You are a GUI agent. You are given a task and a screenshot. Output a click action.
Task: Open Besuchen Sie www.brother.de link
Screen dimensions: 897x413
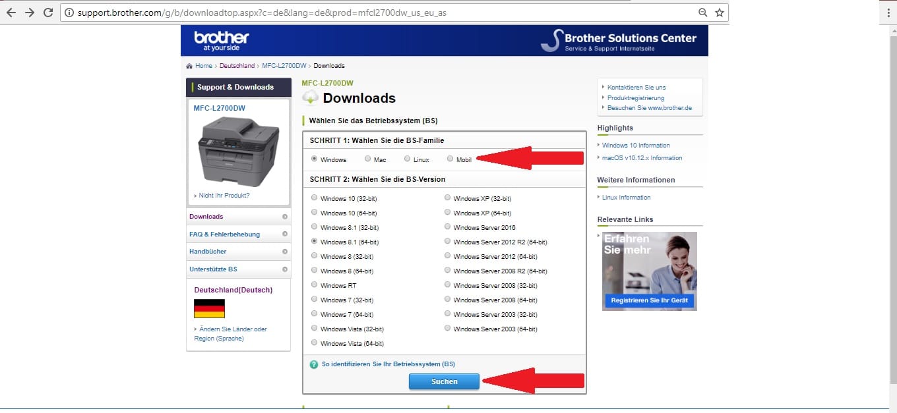tap(650, 108)
